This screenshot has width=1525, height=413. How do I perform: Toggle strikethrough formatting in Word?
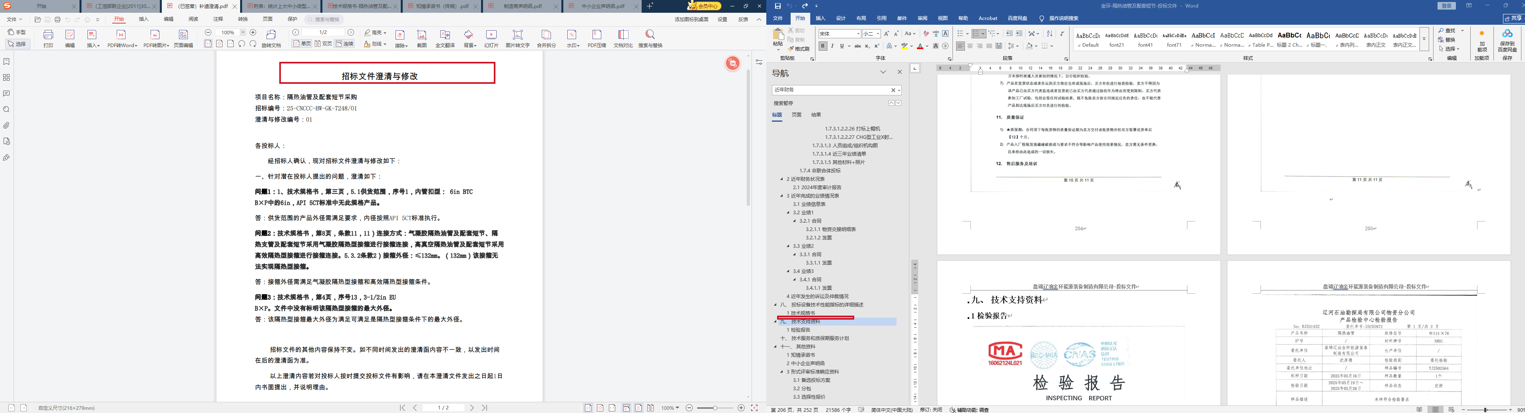857,46
